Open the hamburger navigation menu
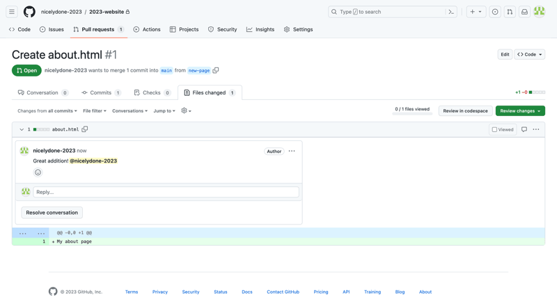 point(12,12)
